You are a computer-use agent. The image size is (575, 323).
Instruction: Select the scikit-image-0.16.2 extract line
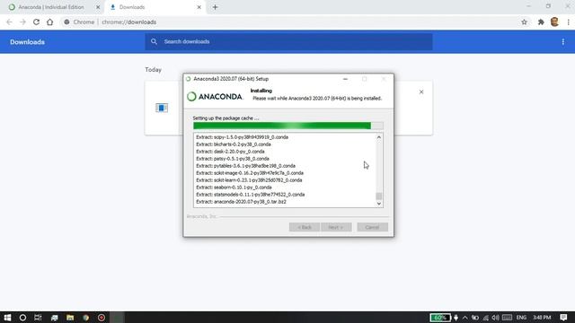pos(250,173)
